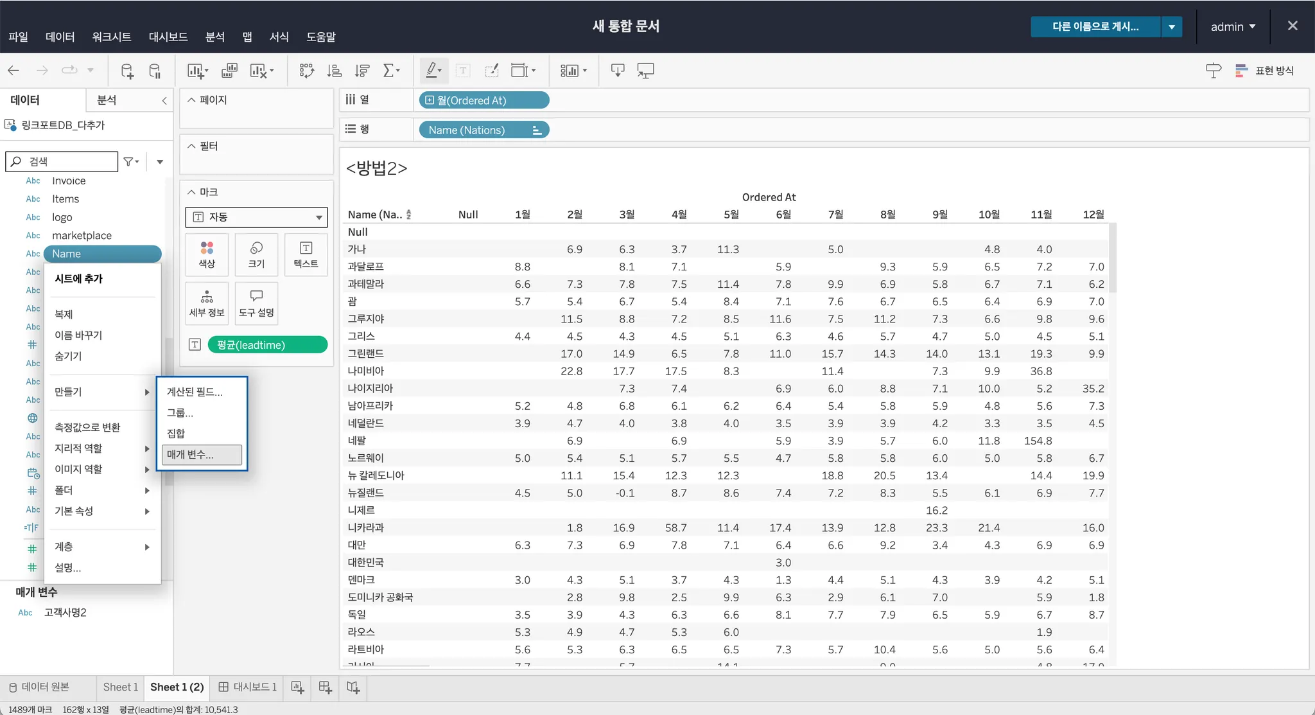Viewport: 1315px width, 715px height.
Task: Switch to the Sheet 1 tab
Action: pyautogui.click(x=120, y=687)
